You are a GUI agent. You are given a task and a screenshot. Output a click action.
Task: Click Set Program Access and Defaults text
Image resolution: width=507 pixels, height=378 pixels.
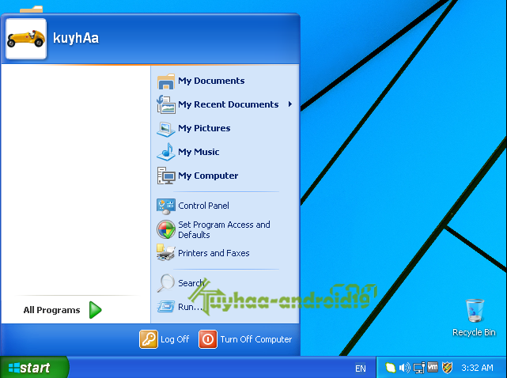point(224,229)
